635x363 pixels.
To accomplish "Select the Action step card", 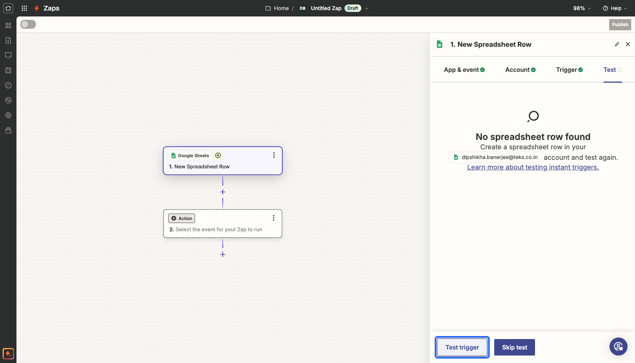I will (223, 223).
